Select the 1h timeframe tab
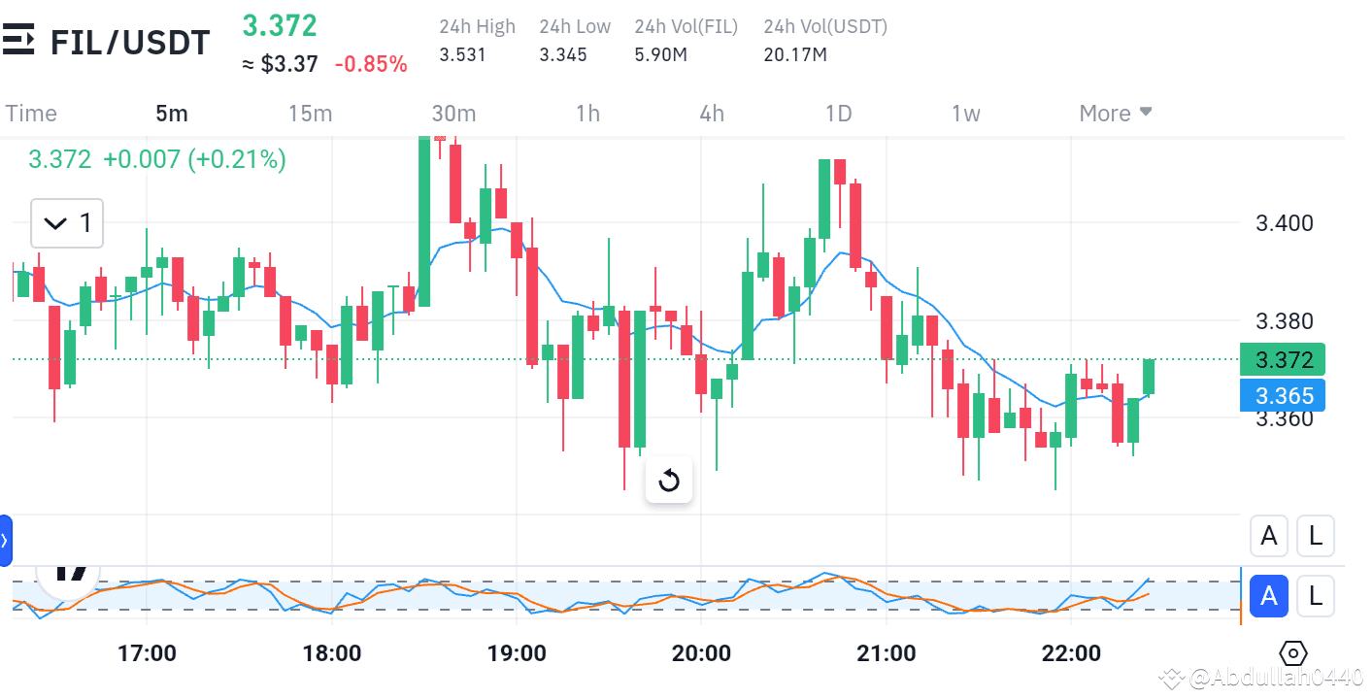1372x699 pixels. click(x=587, y=113)
